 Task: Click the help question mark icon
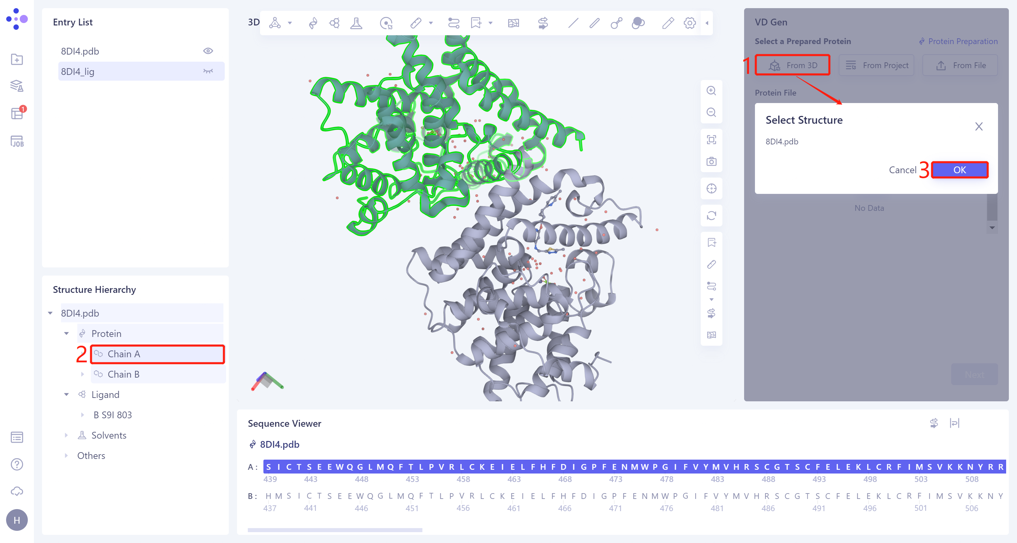pos(17,464)
